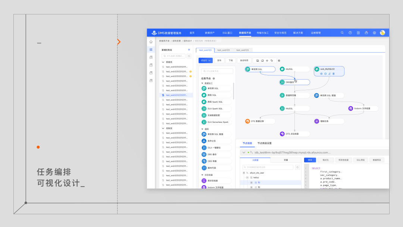Pick 跨库 SQL from the task node palette

pos(216,95)
